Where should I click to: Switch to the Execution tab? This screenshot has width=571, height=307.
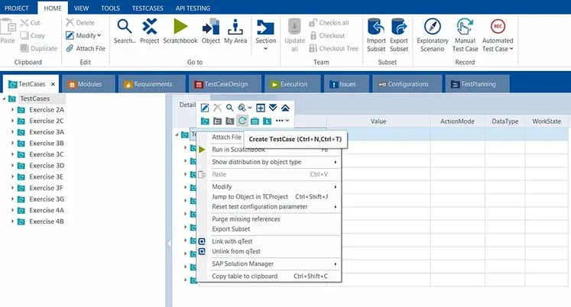tap(293, 84)
